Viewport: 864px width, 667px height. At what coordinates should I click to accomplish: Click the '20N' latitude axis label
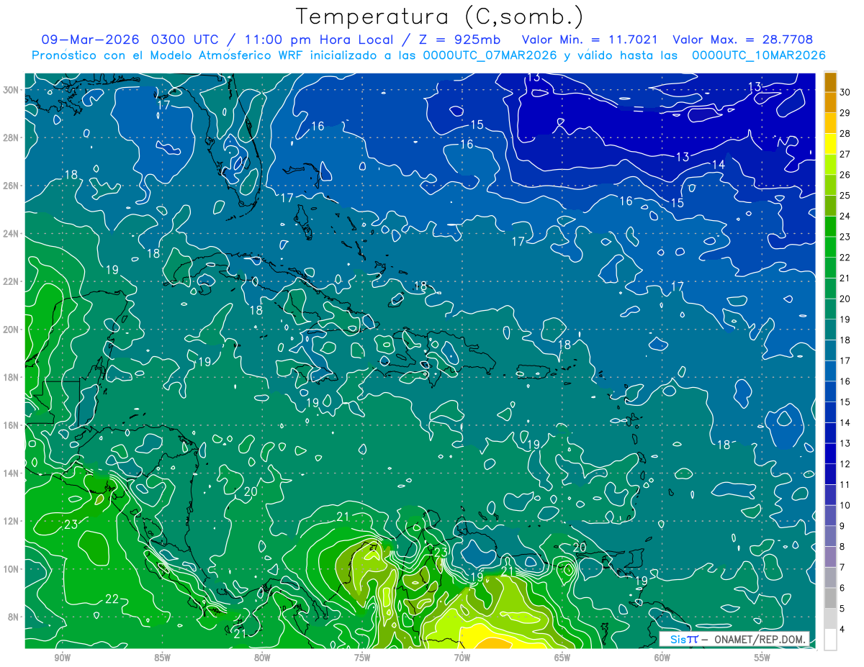(11, 329)
